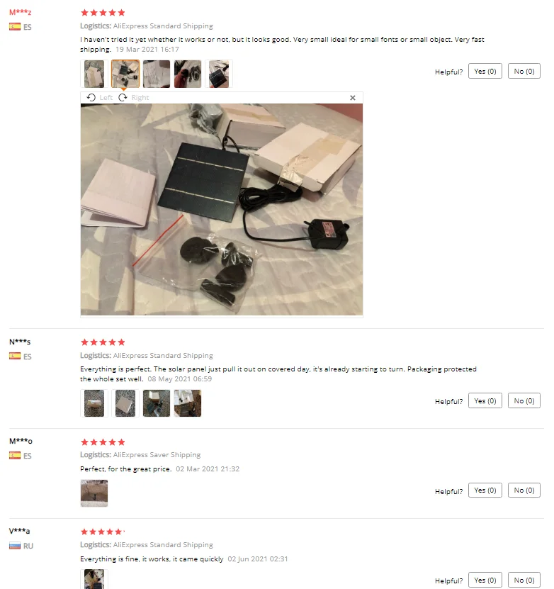Vote No on N***s's review helpfulness
The image size is (554, 589).
524,400
